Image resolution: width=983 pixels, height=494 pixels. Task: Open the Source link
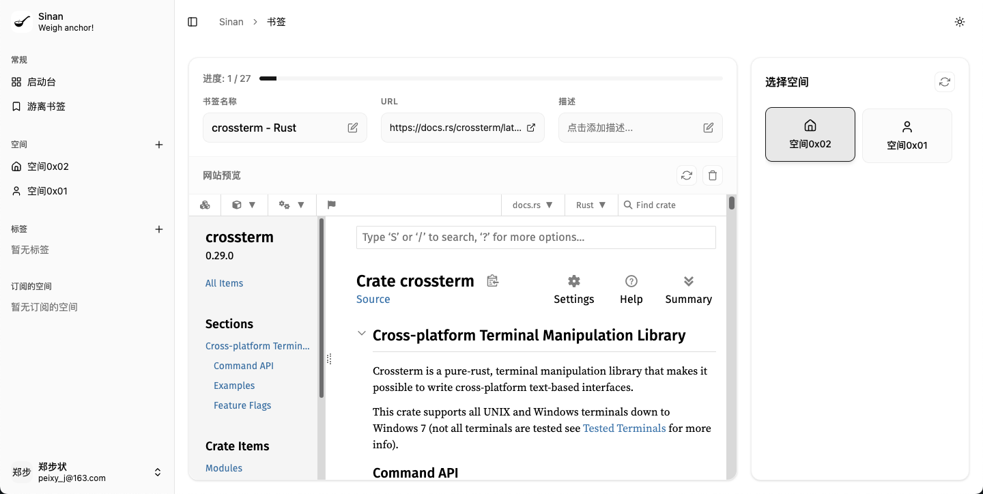click(373, 299)
